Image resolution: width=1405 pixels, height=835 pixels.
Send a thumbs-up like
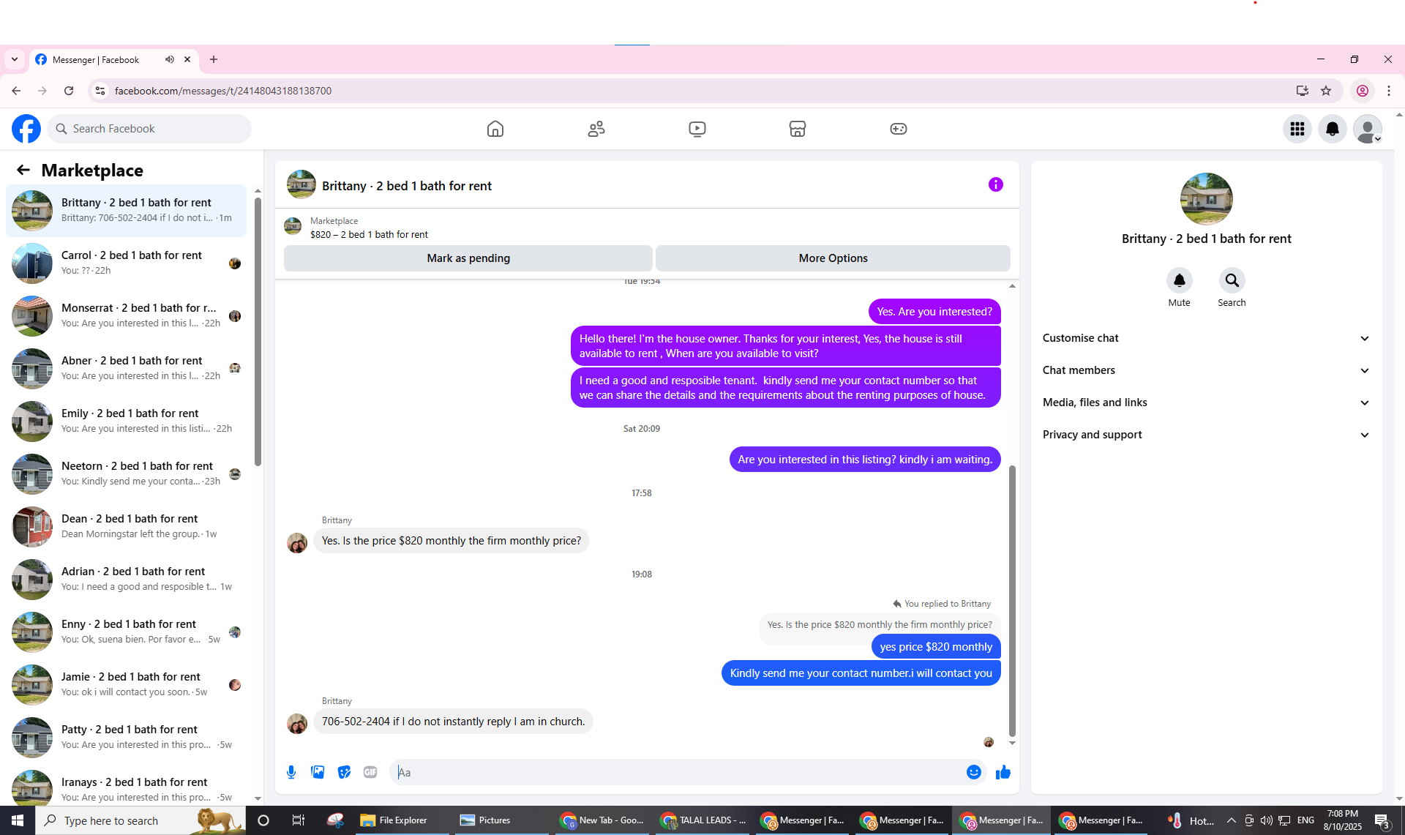coord(1003,772)
